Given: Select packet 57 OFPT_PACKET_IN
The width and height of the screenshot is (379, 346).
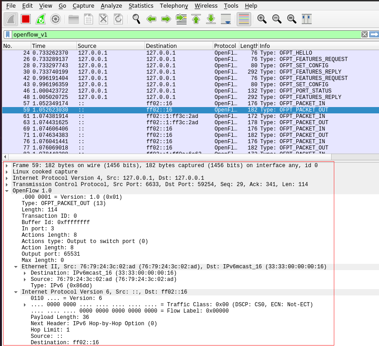Looking at the screenshot, I should pos(191,103).
